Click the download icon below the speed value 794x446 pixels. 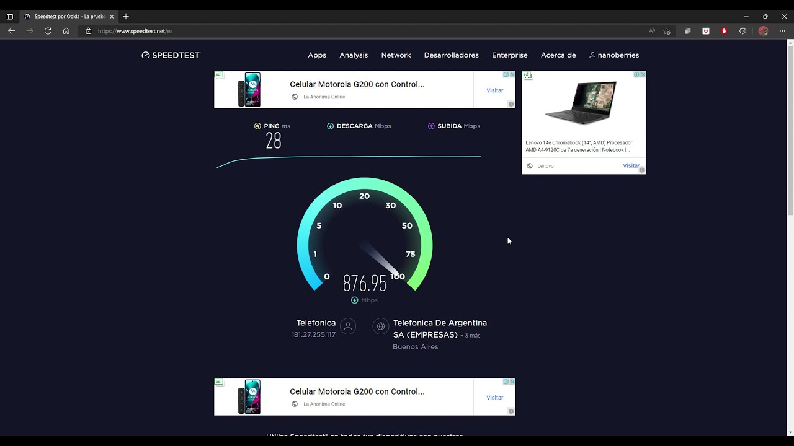pyautogui.click(x=354, y=300)
